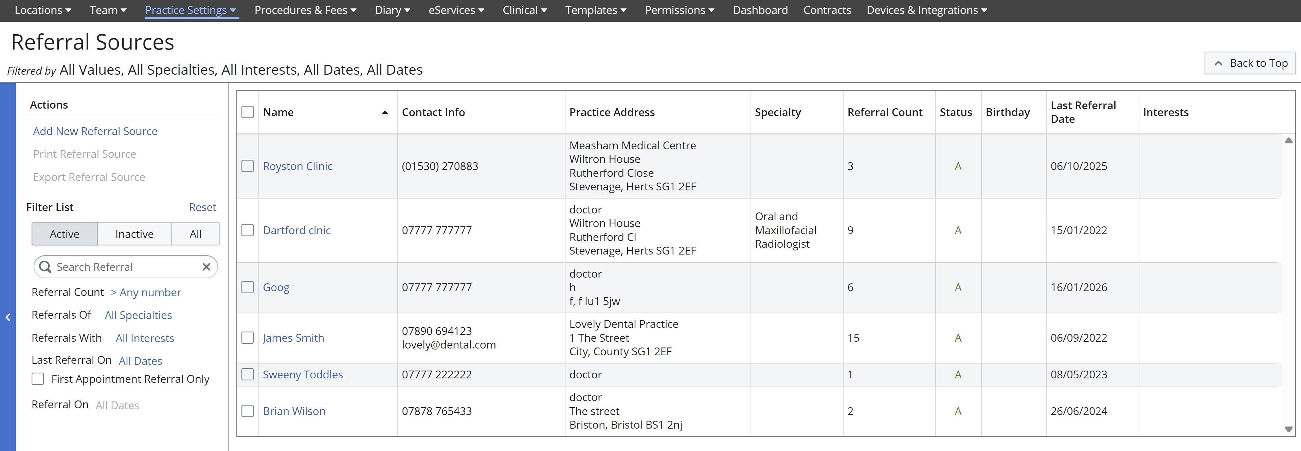Screen dimensions: 1301x451
Task: Open Last Referral On All Dates filter
Action: (140, 361)
